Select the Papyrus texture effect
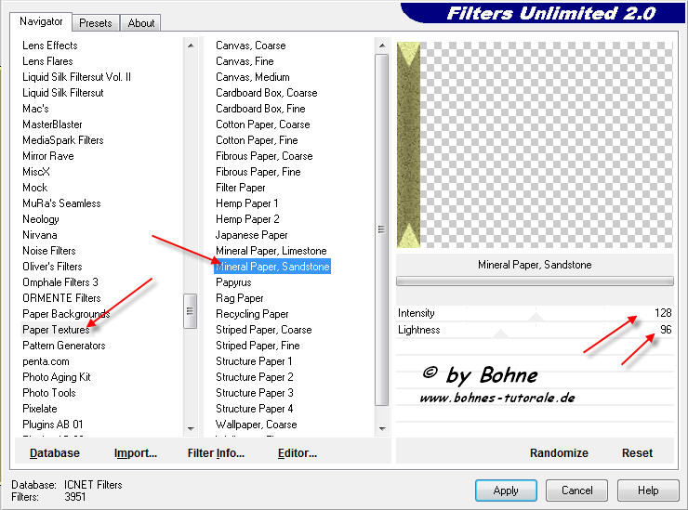Image resolution: width=688 pixels, height=510 pixels. [x=233, y=282]
